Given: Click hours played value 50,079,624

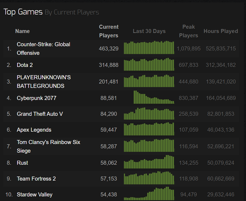Looking at the screenshot, I should pos(221,163).
